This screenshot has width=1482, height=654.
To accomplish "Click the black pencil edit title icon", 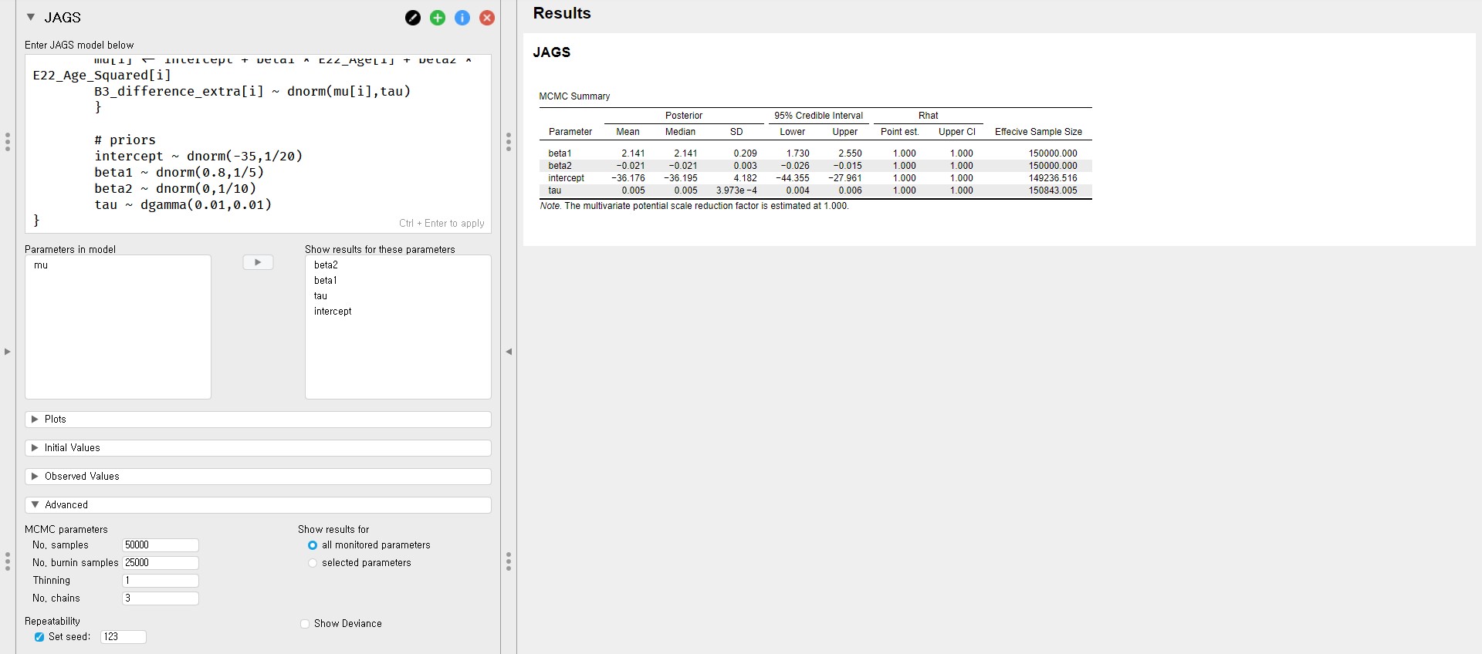I will click(x=413, y=18).
